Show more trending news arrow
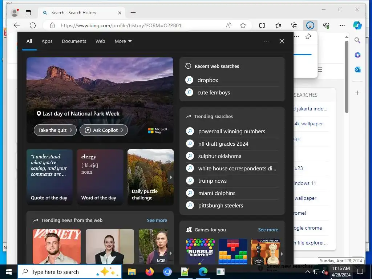Image resolution: width=372 pixels, height=279 pixels. (x=170, y=253)
